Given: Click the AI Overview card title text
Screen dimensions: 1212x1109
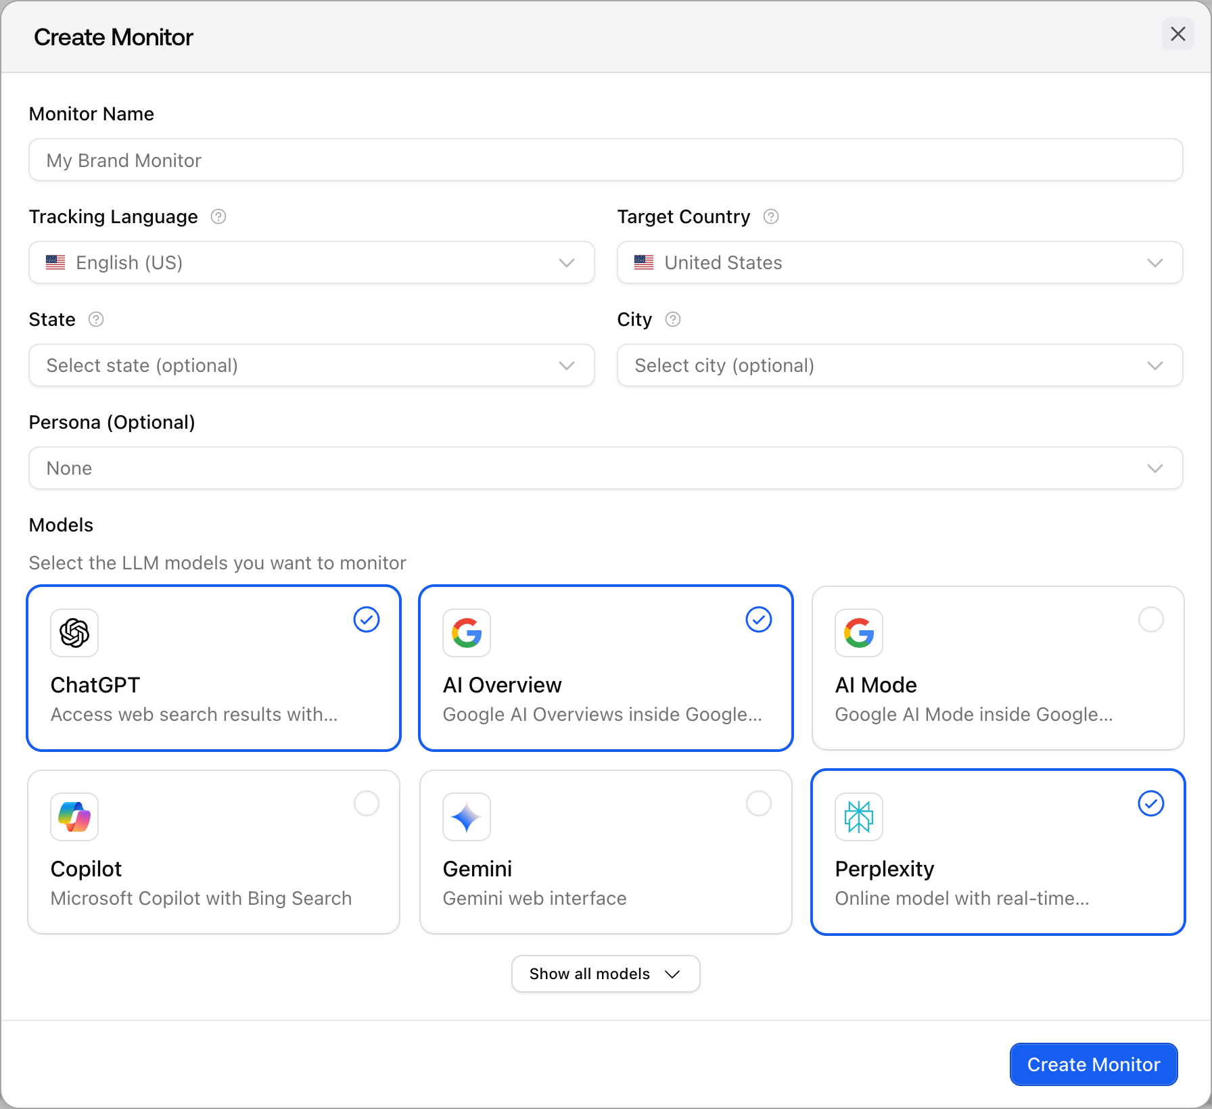Looking at the screenshot, I should click(503, 685).
